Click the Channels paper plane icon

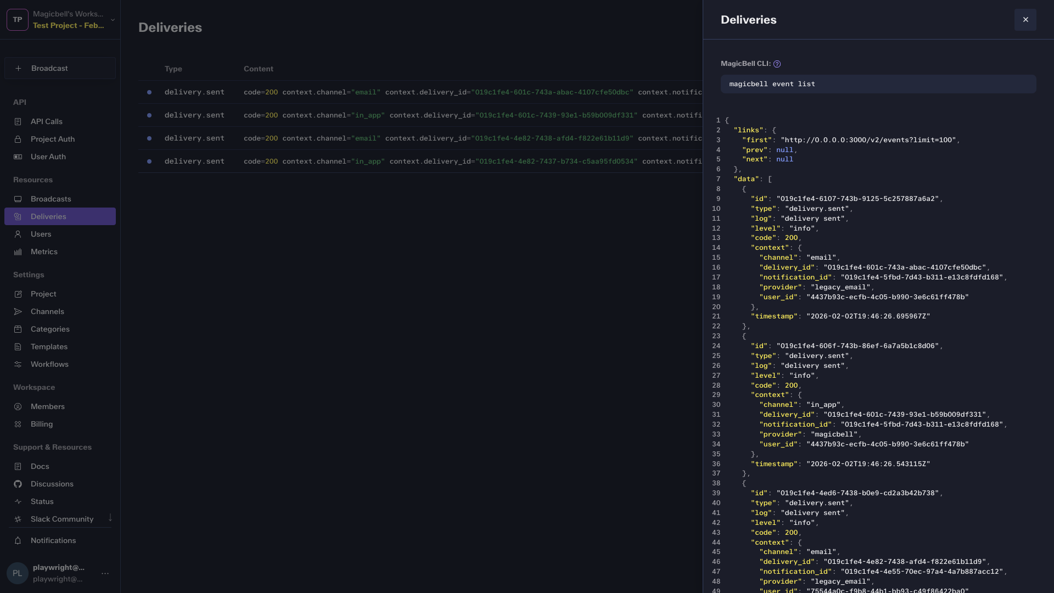pos(18,311)
